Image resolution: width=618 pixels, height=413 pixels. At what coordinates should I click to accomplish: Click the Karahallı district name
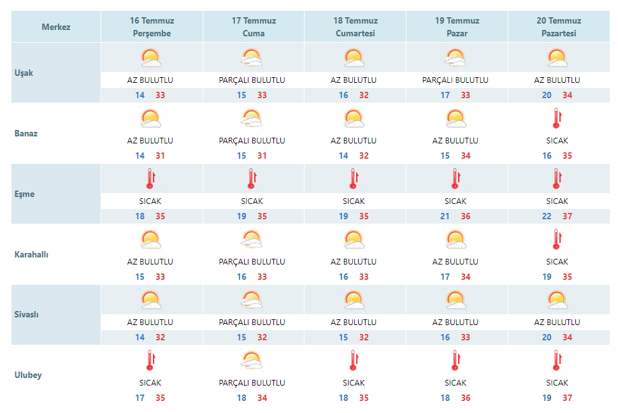pyautogui.click(x=31, y=254)
